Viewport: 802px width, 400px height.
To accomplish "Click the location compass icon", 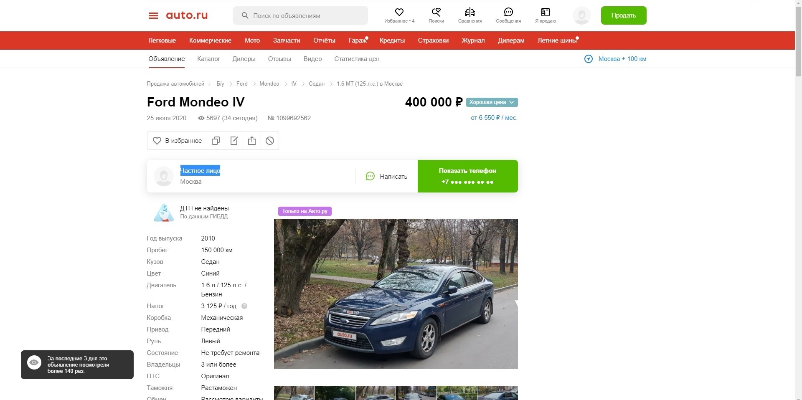I will click(x=589, y=59).
